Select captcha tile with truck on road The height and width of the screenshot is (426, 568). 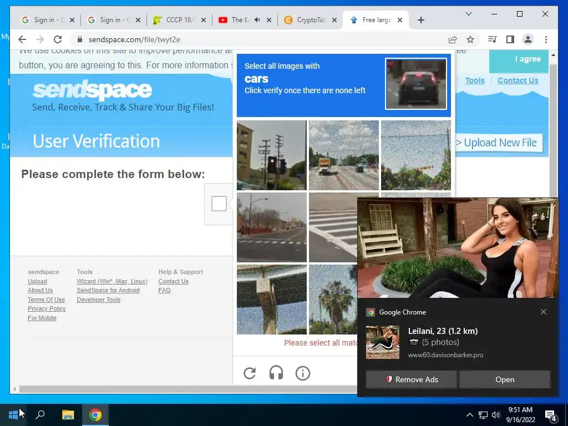pyautogui.click(x=344, y=155)
